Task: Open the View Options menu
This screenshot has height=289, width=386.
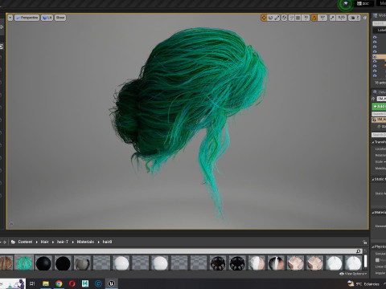Action: 352,274
